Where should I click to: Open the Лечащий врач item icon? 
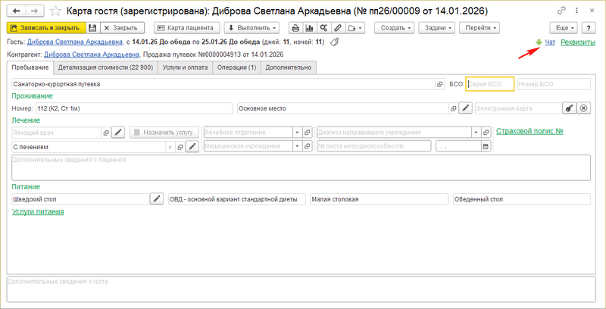(x=106, y=133)
